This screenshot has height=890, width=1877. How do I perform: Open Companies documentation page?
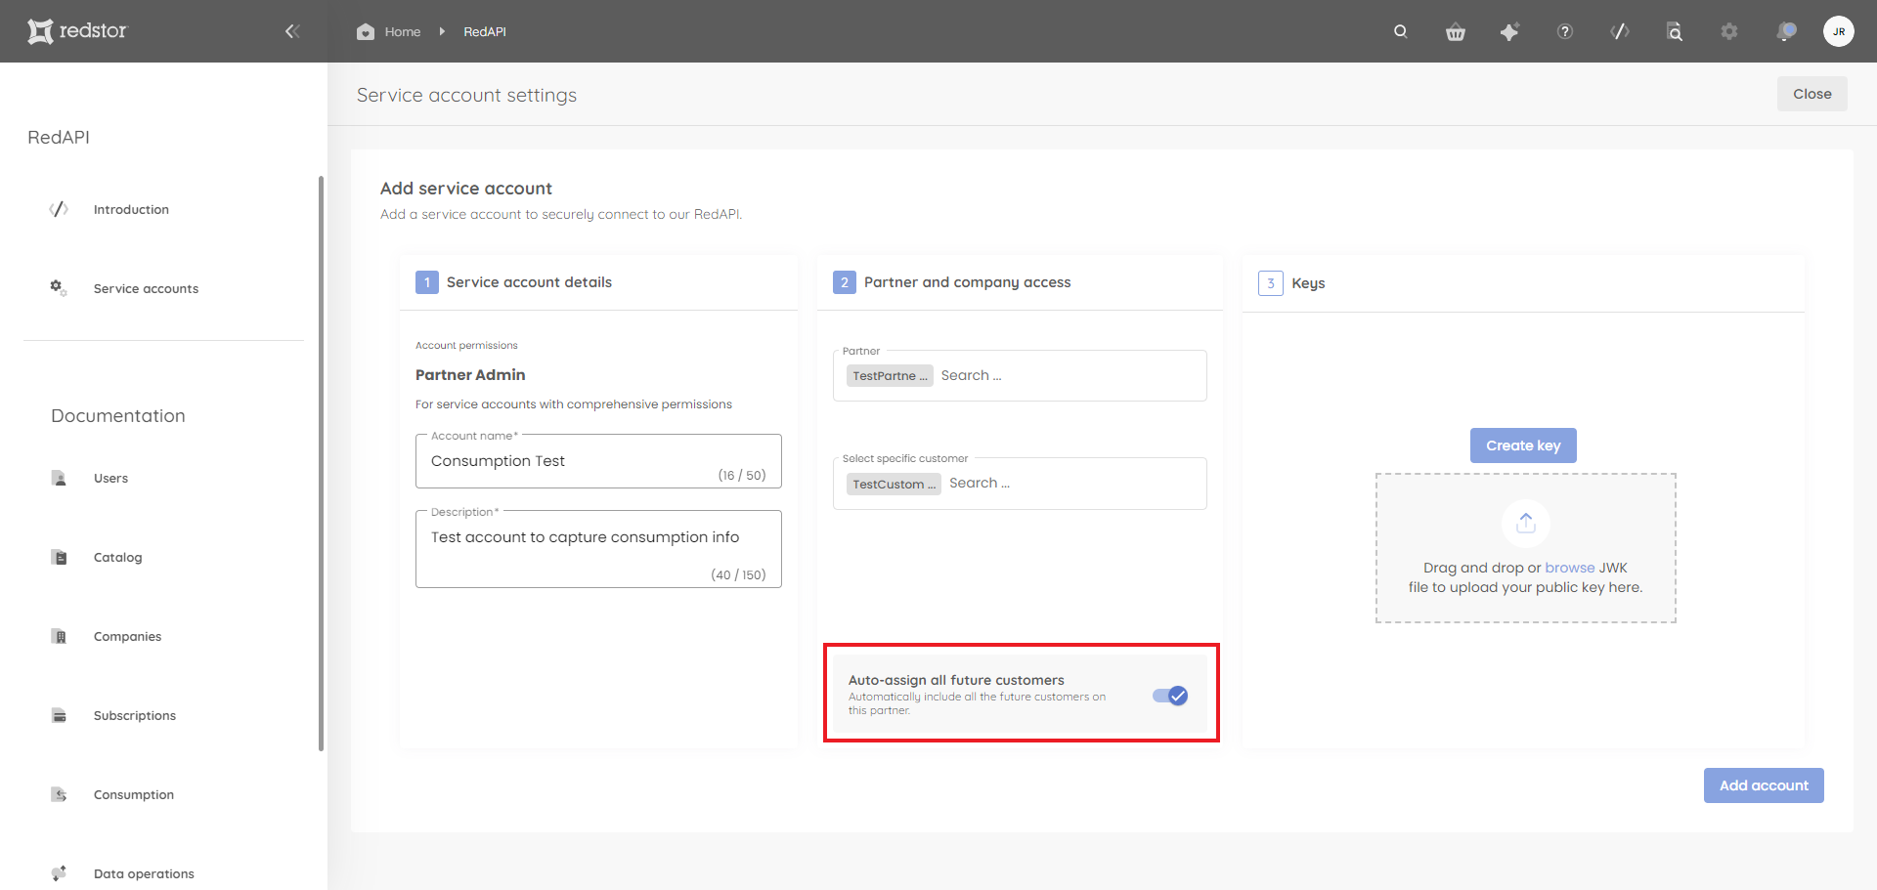pyautogui.click(x=127, y=636)
